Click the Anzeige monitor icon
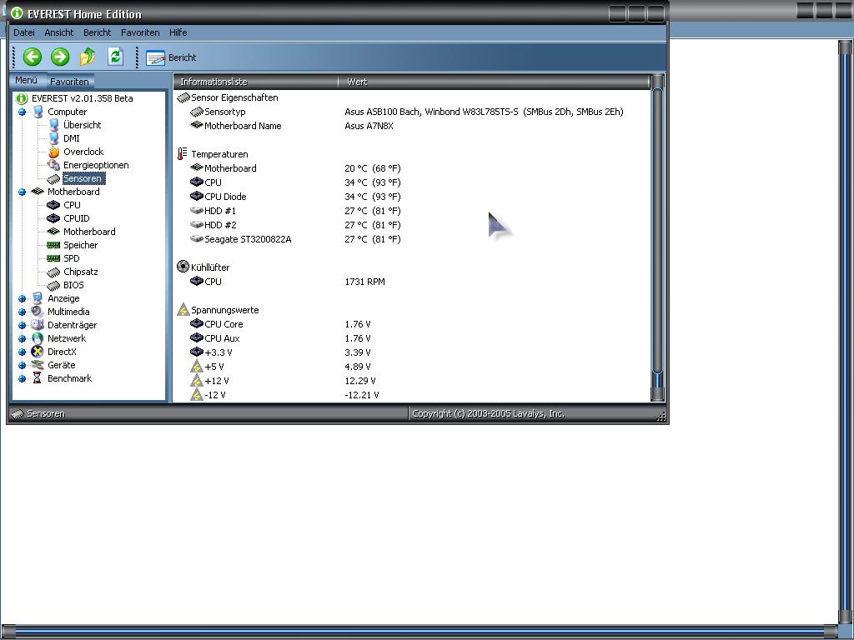 [37, 298]
